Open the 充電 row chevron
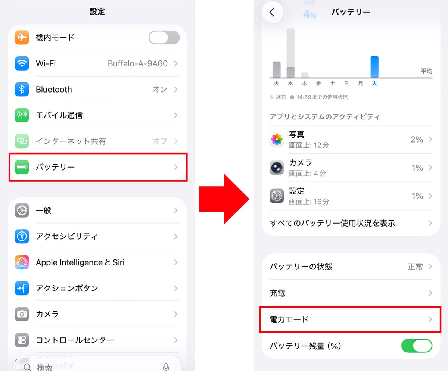This screenshot has width=448, height=371. pyautogui.click(x=430, y=293)
